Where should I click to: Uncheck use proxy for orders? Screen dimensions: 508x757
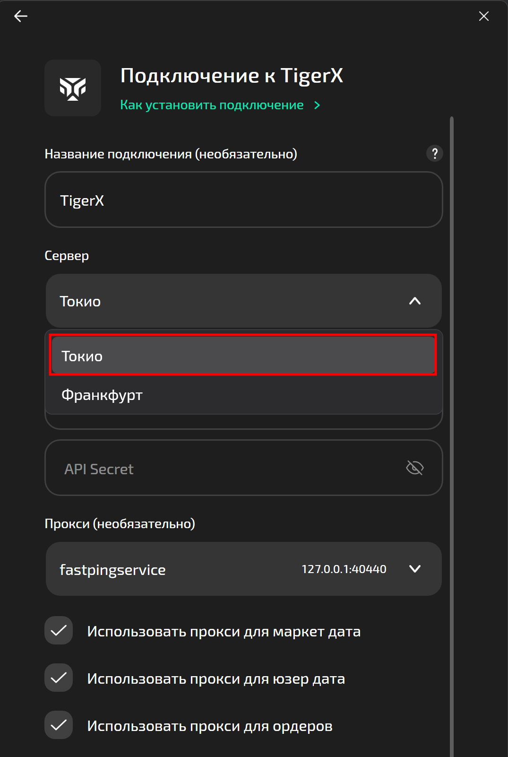click(x=59, y=725)
